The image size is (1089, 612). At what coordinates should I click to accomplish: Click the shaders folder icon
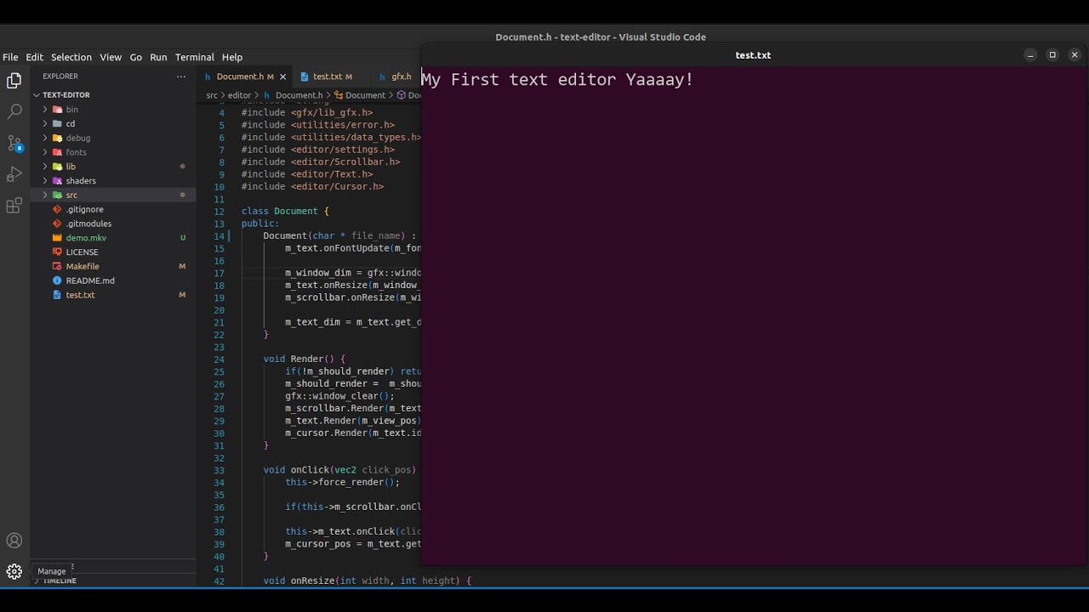58,181
